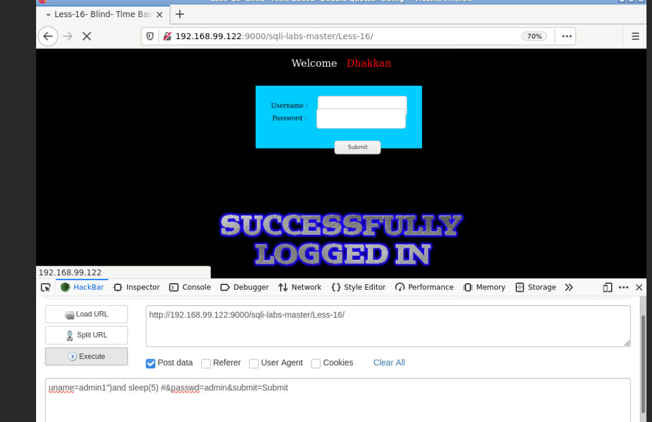Close the developer tools panel
Image resolution: width=652 pixels, height=422 pixels.
coord(639,287)
